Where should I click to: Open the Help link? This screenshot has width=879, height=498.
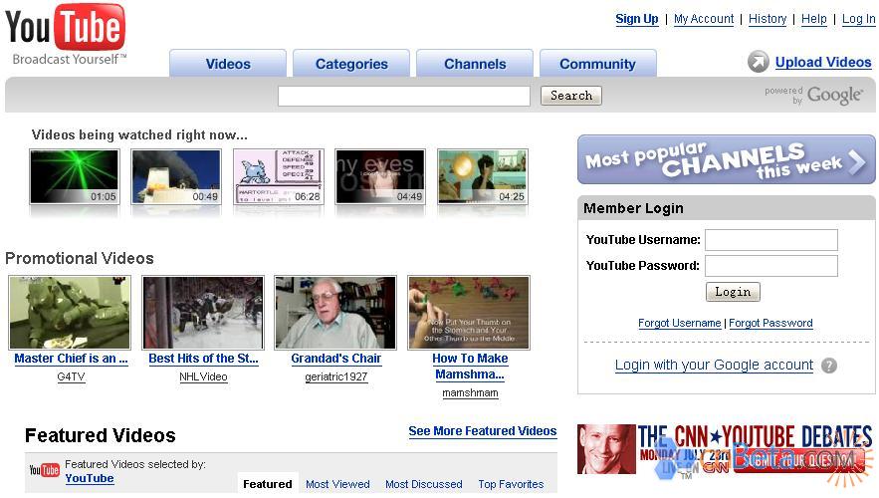(814, 19)
